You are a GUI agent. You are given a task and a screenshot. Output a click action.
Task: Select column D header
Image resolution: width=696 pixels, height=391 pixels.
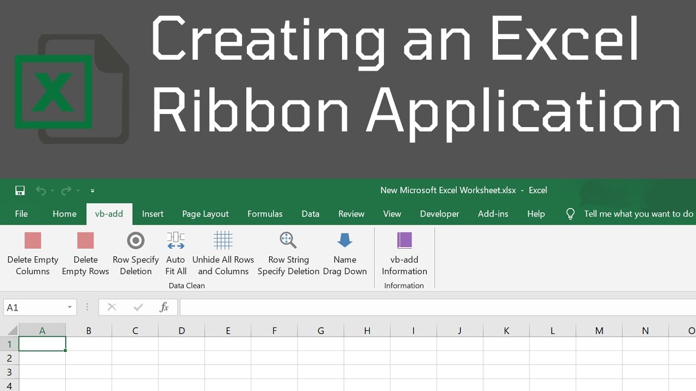[182, 330]
